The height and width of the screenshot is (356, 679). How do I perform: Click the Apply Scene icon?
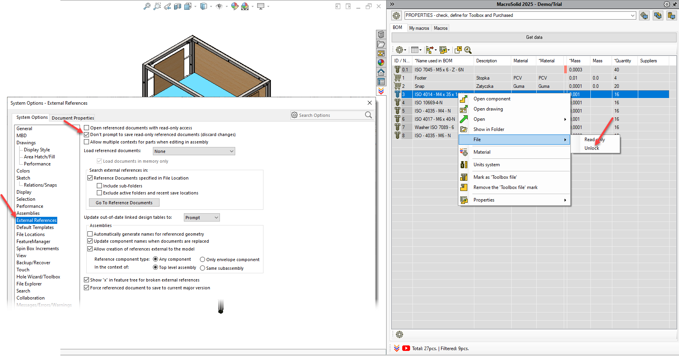click(x=245, y=6)
